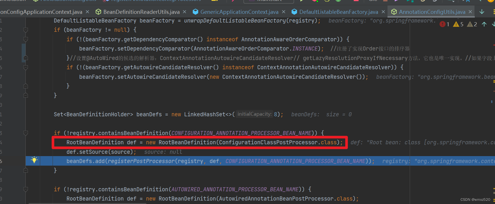Close the GenericApplicationContext.java tab
The image size is (495, 204).
click(x=283, y=12)
